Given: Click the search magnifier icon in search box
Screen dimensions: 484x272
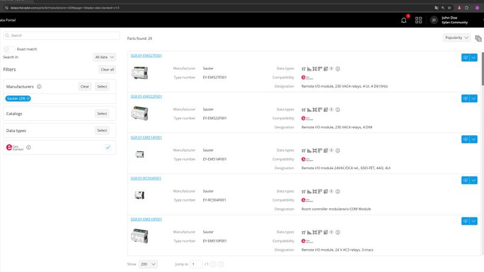Looking at the screenshot, I should pyautogui.click(x=7, y=36).
